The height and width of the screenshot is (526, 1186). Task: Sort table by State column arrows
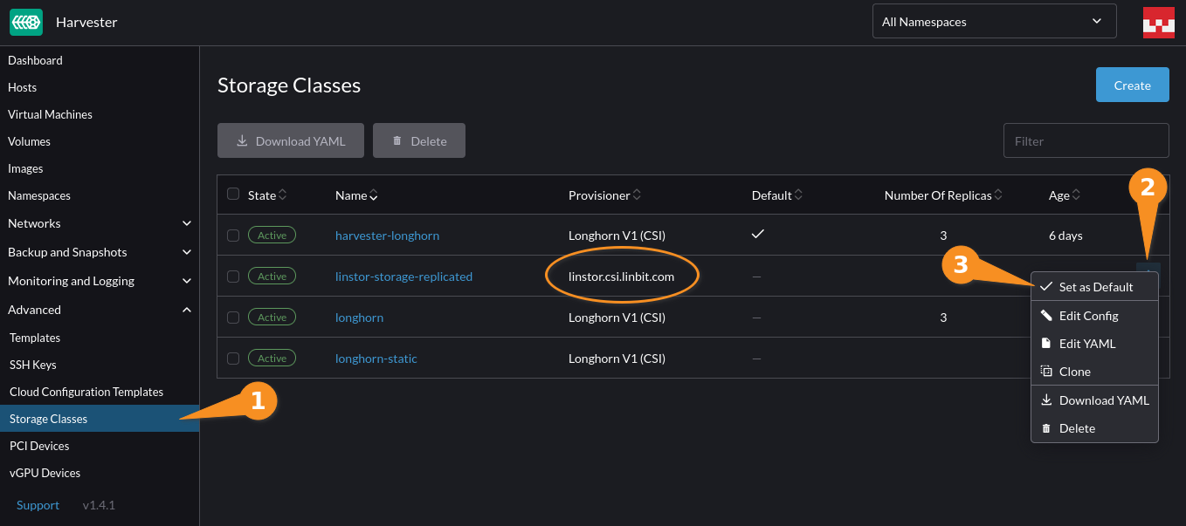282,195
